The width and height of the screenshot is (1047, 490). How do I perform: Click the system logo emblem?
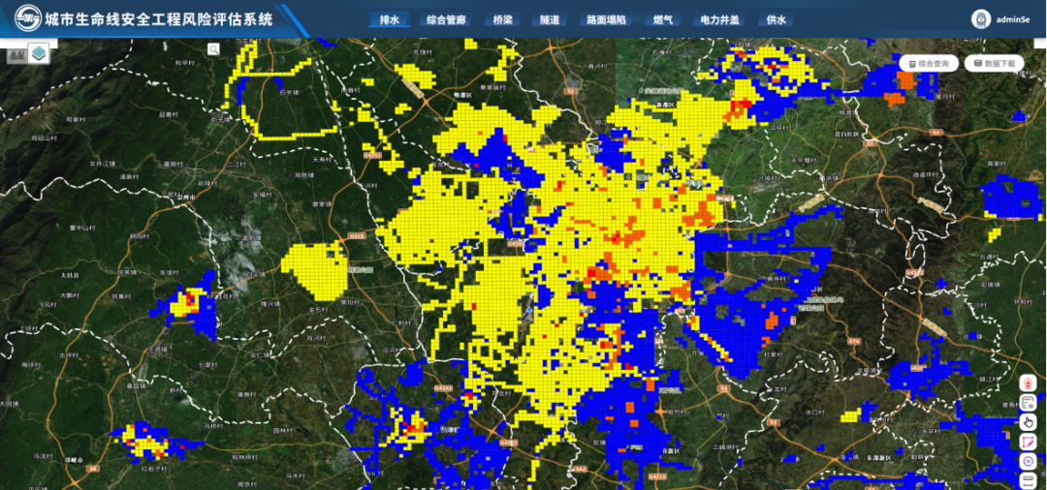[27, 19]
